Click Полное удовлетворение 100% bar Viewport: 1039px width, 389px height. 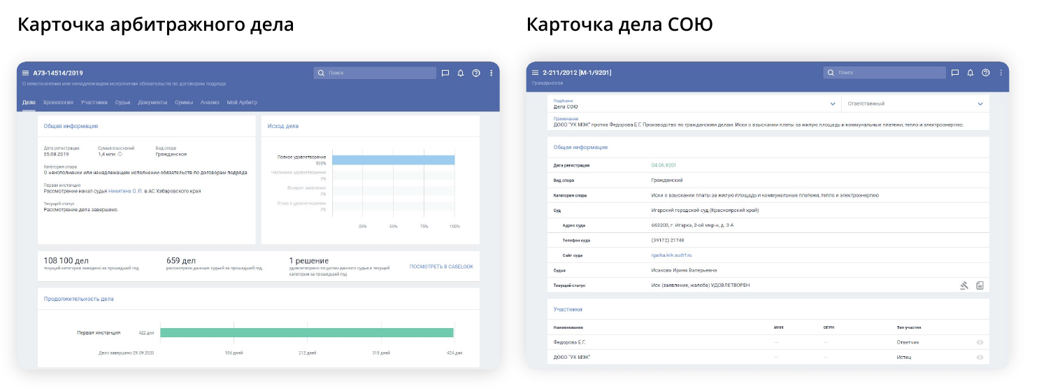(393, 160)
